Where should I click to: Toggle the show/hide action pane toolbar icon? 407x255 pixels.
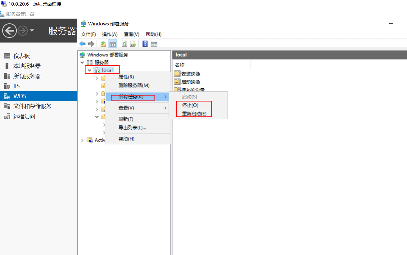coord(154,44)
